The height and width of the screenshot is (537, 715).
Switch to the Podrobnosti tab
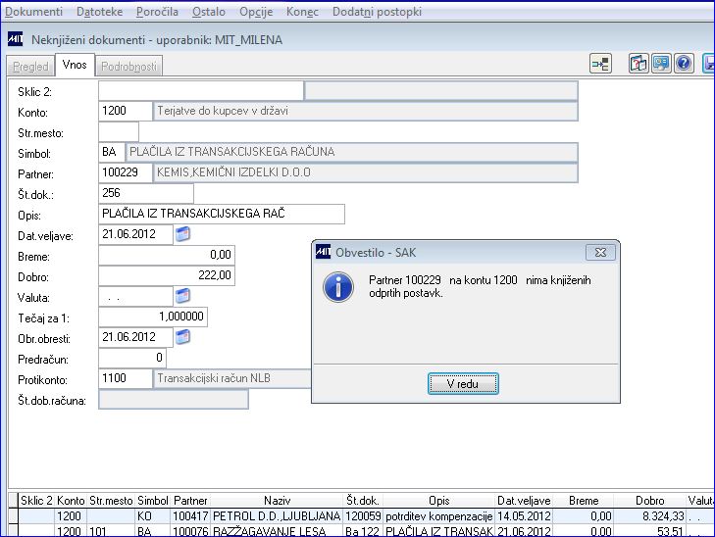pos(128,67)
